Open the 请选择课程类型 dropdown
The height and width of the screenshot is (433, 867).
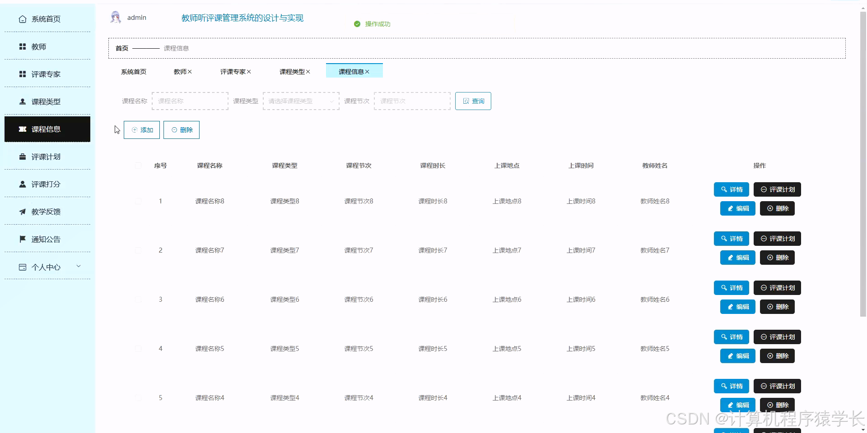tap(300, 101)
